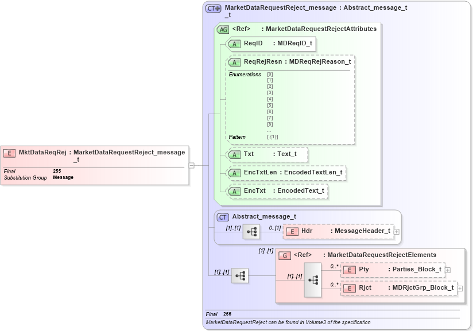Collapse the MktDataReqRej element via its side handle
473x331 pixels.
[x=191, y=165]
